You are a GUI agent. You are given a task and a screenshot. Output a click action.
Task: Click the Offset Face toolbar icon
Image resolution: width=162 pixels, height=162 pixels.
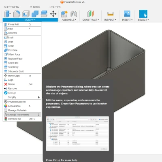44,14
